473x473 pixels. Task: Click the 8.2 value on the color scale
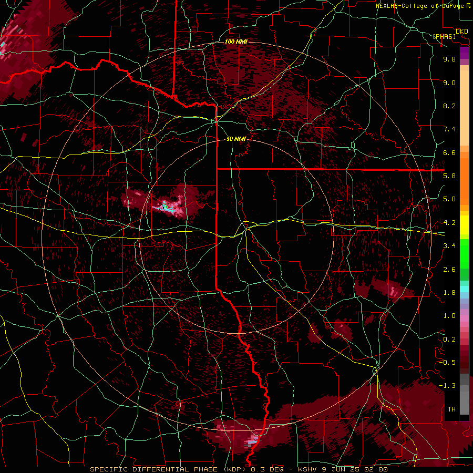[449, 106]
